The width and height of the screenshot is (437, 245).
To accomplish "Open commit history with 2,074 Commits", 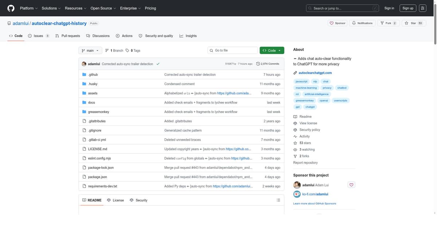I will click(268, 64).
